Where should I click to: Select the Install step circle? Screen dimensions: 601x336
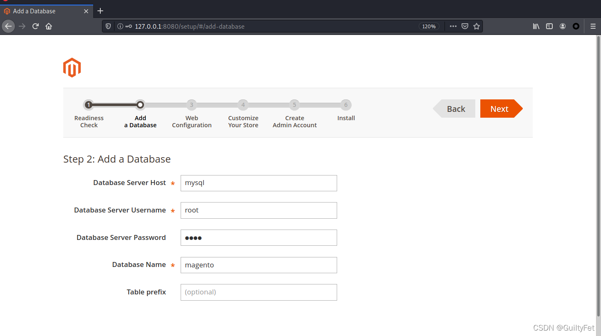tap(346, 105)
